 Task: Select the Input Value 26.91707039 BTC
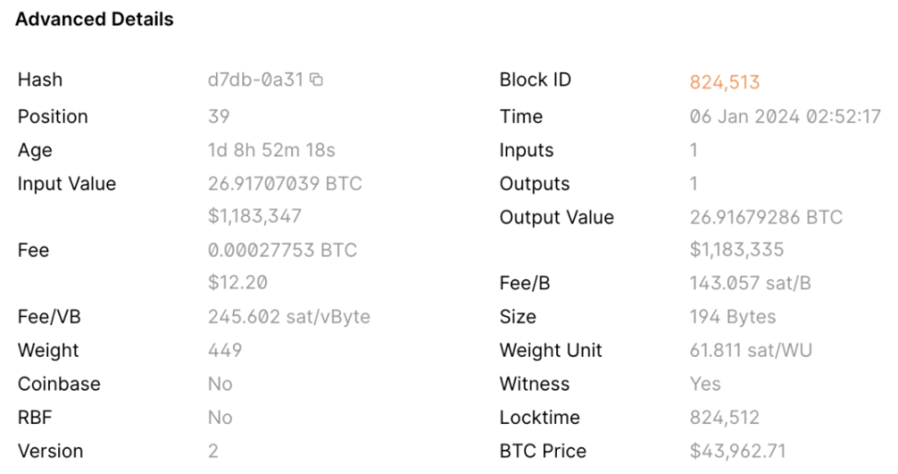click(285, 184)
